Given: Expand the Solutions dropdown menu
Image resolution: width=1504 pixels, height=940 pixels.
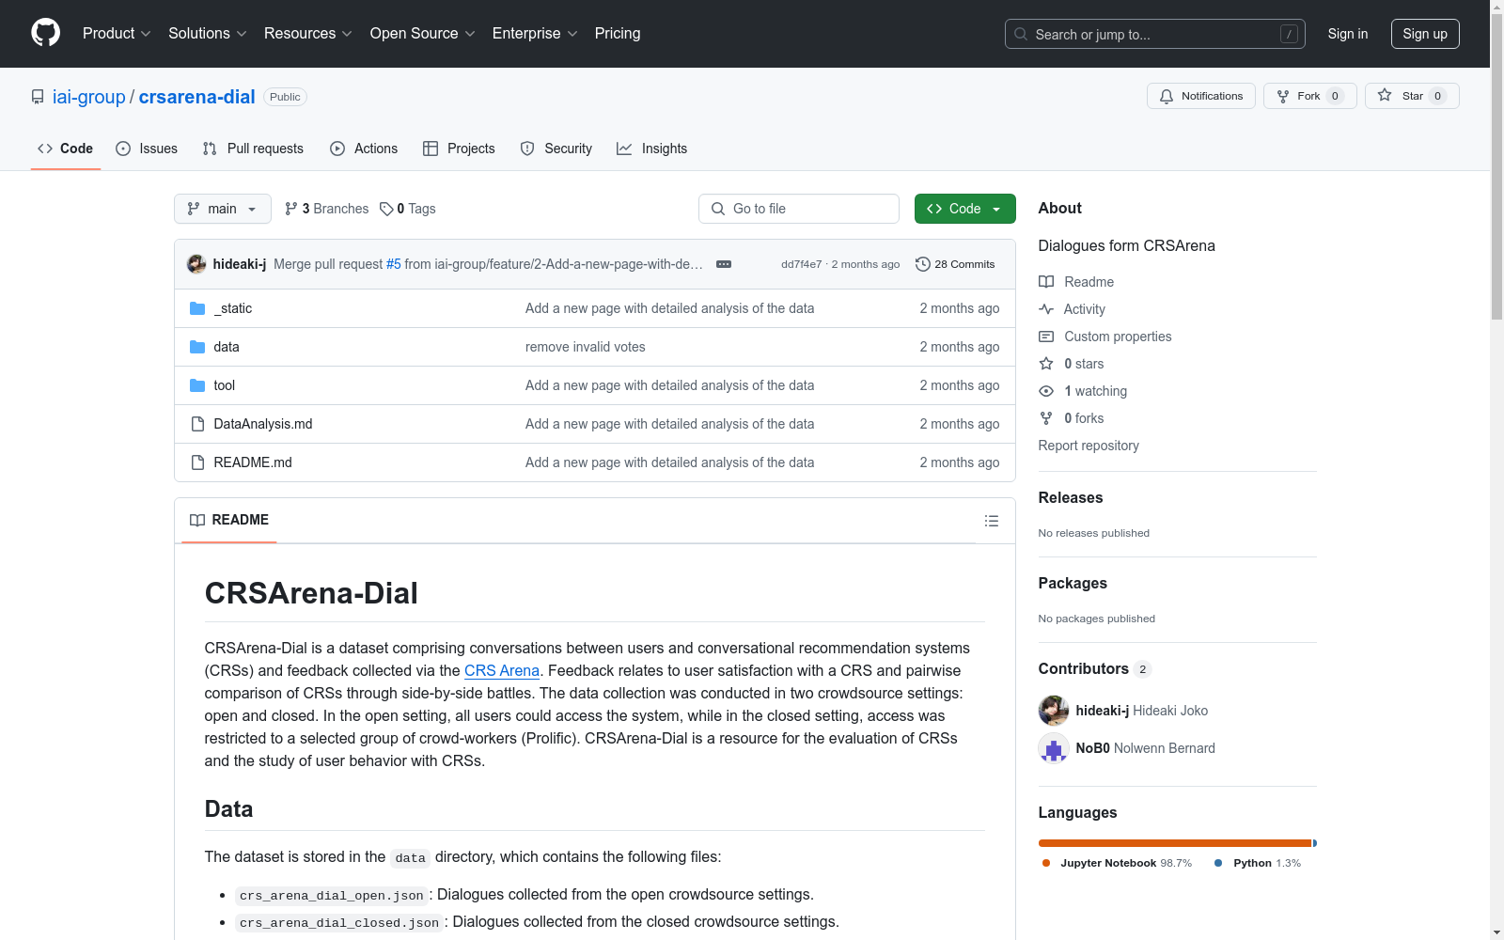Looking at the screenshot, I should pyautogui.click(x=208, y=34).
